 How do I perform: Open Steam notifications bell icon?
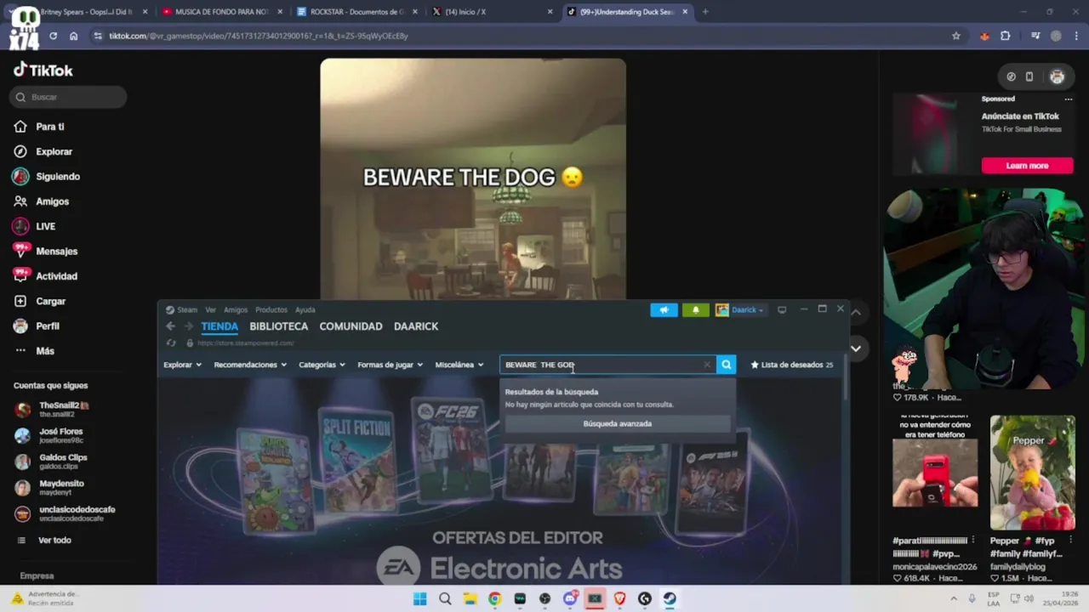695,310
